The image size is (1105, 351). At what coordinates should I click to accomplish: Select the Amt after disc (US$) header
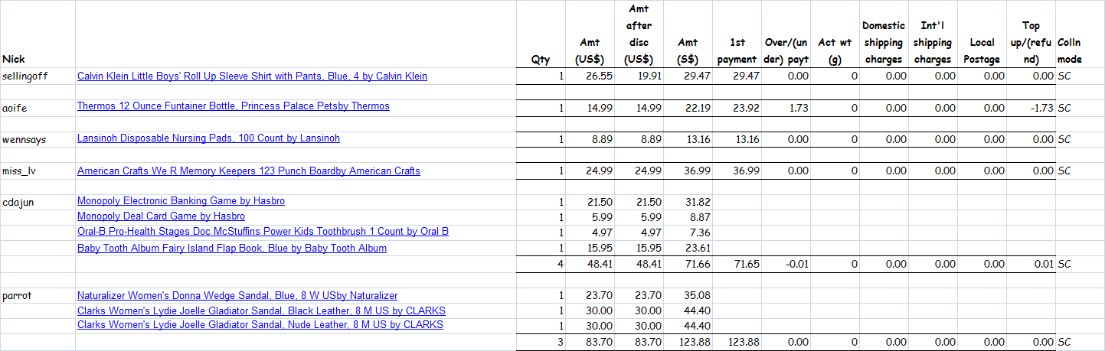pos(639,34)
